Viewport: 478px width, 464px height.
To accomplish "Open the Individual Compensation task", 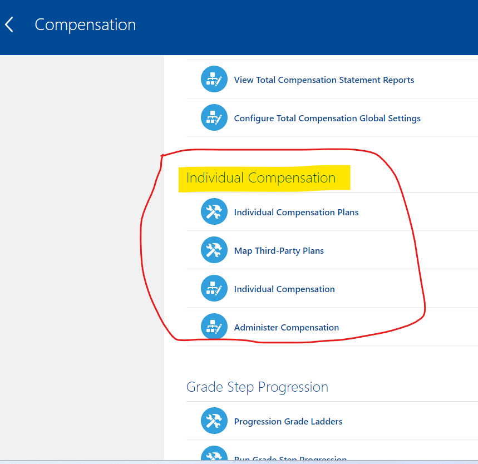I will (x=284, y=289).
